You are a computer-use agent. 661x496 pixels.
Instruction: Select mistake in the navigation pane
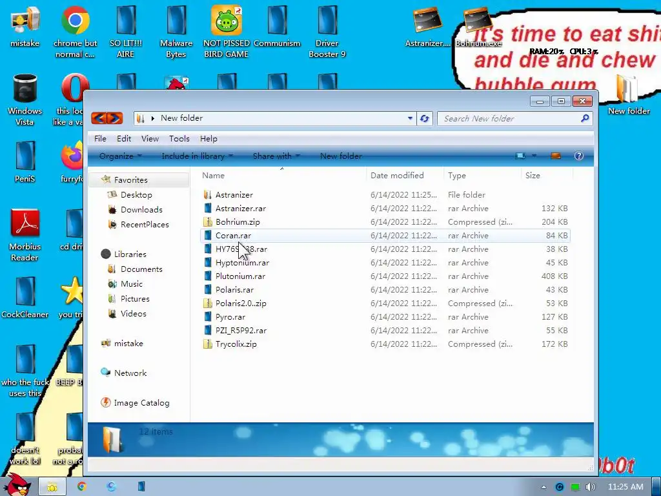click(128, 344)
